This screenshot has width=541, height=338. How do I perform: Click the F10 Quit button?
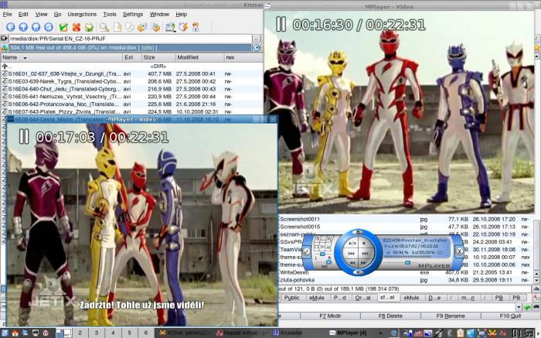point(510,316)
